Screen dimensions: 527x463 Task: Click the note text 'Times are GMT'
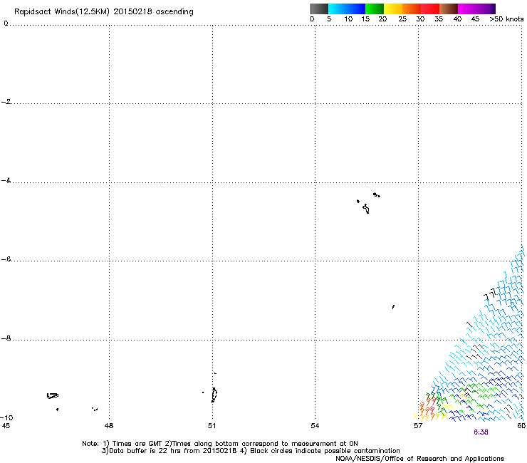pos(137,444)
